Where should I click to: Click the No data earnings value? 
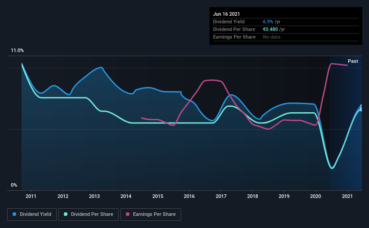(x=271, y=37)
